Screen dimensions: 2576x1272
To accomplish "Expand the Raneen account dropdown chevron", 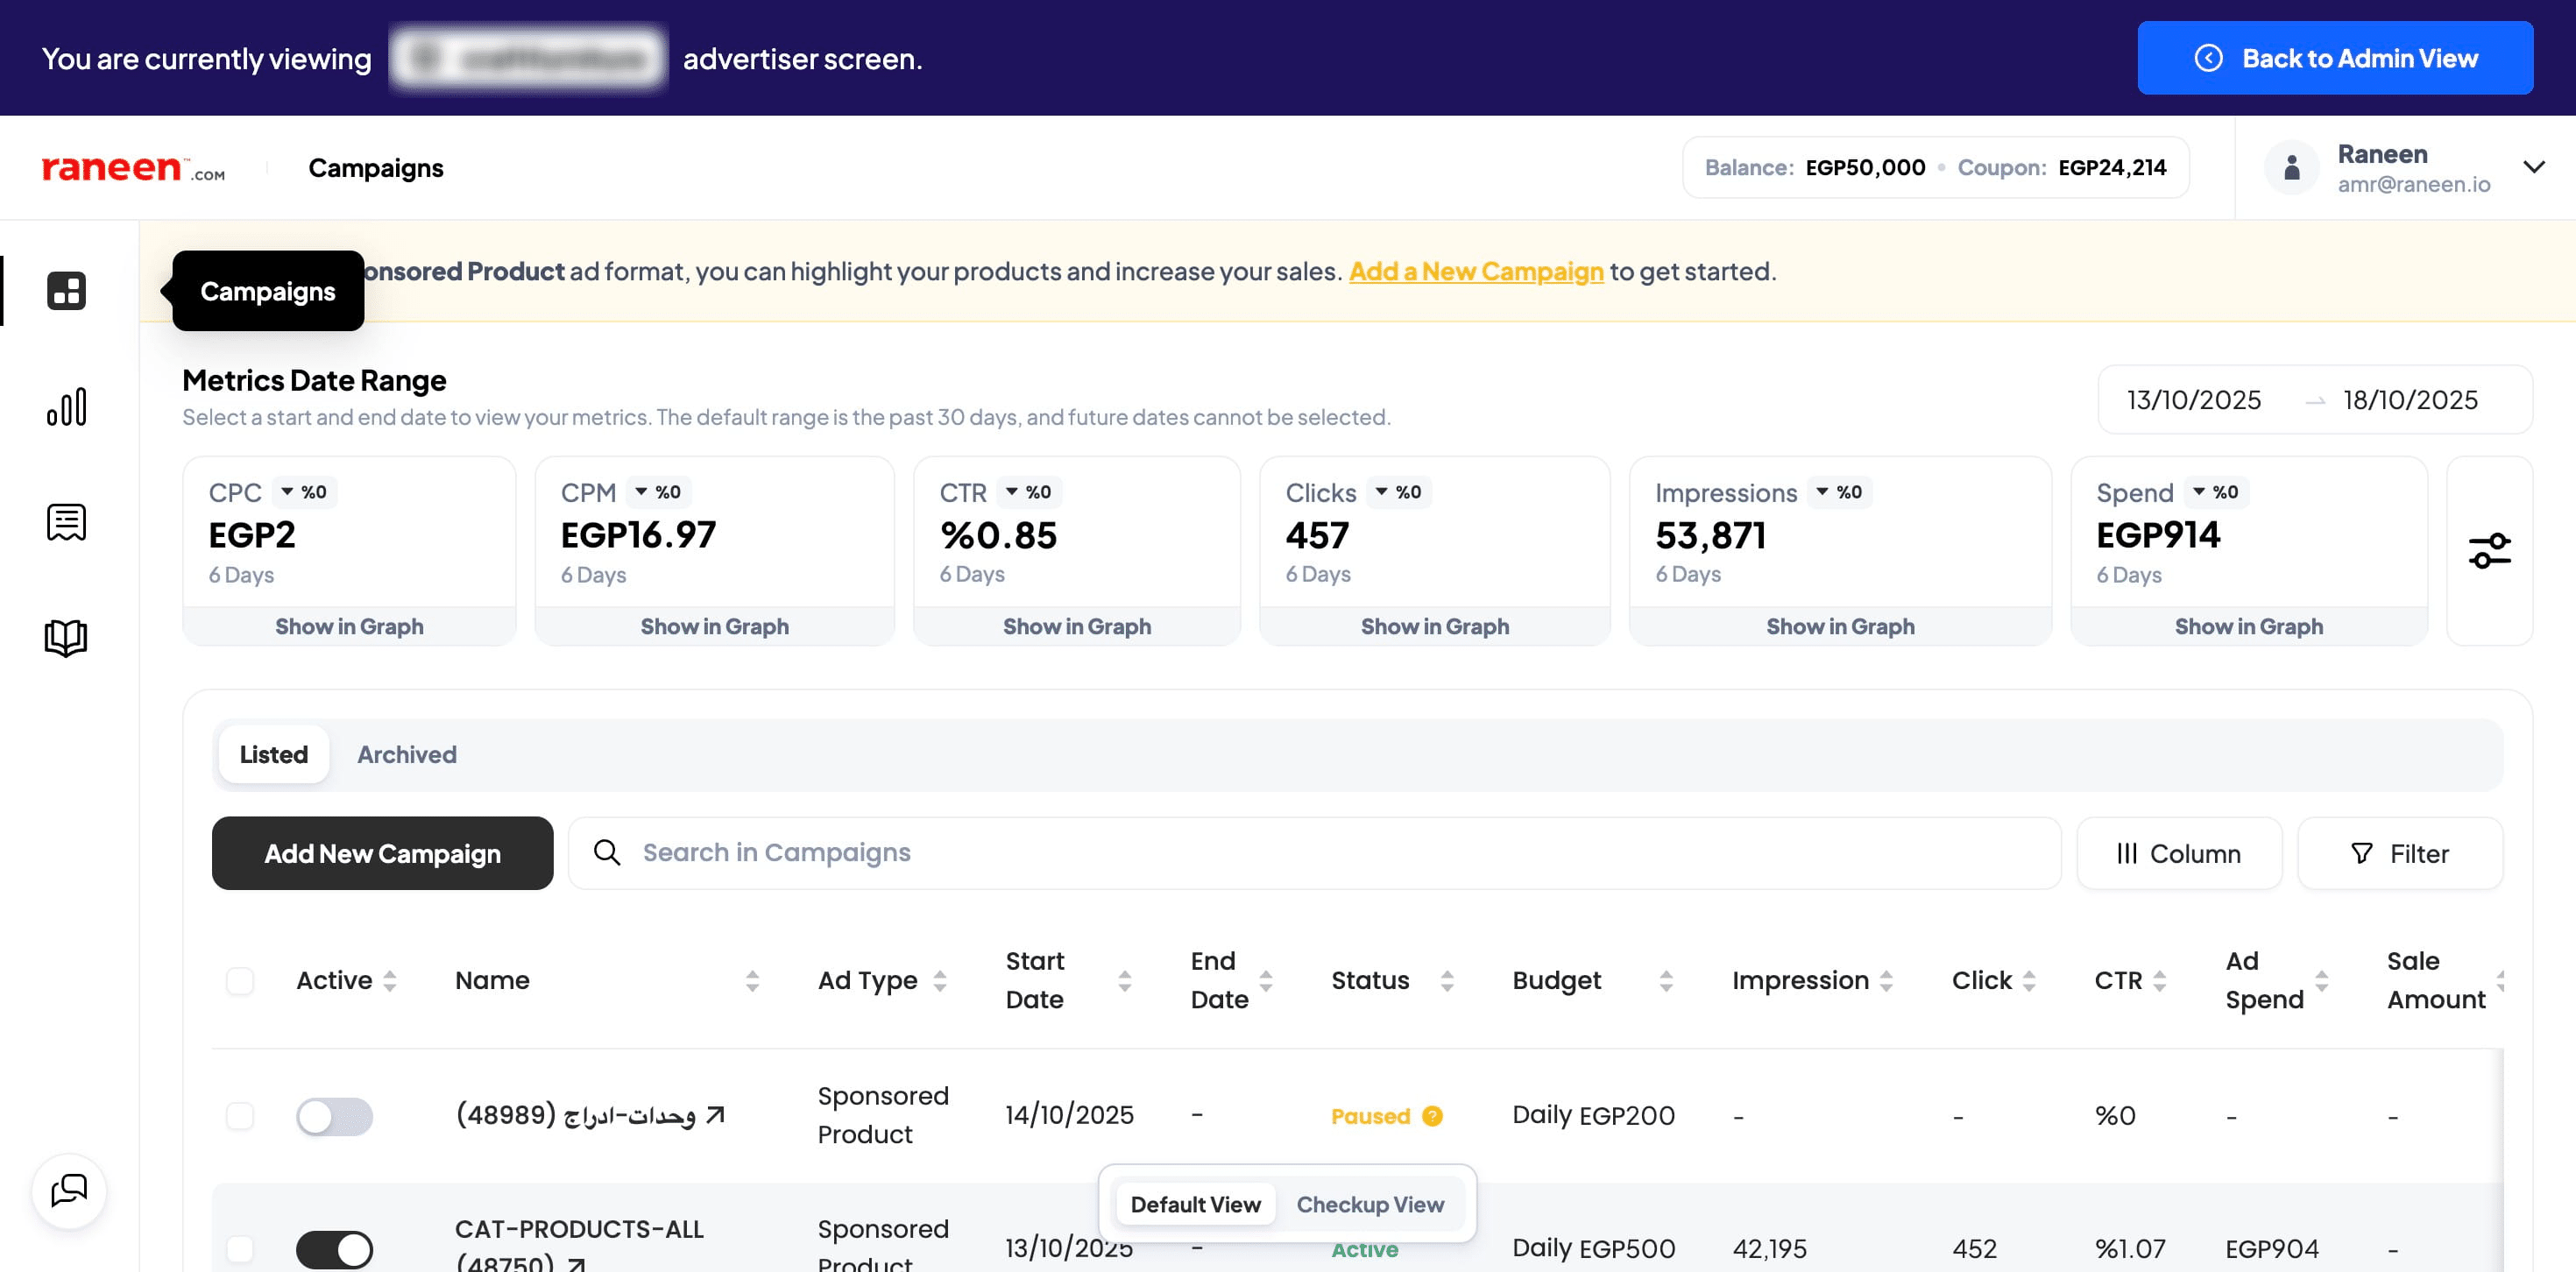I will point(2533,167).
